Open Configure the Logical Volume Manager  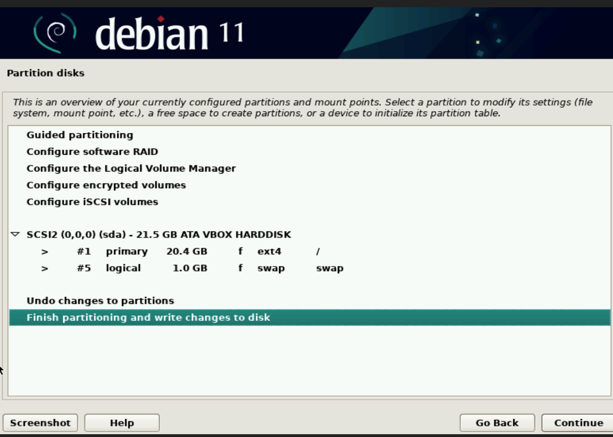point(131,168)
